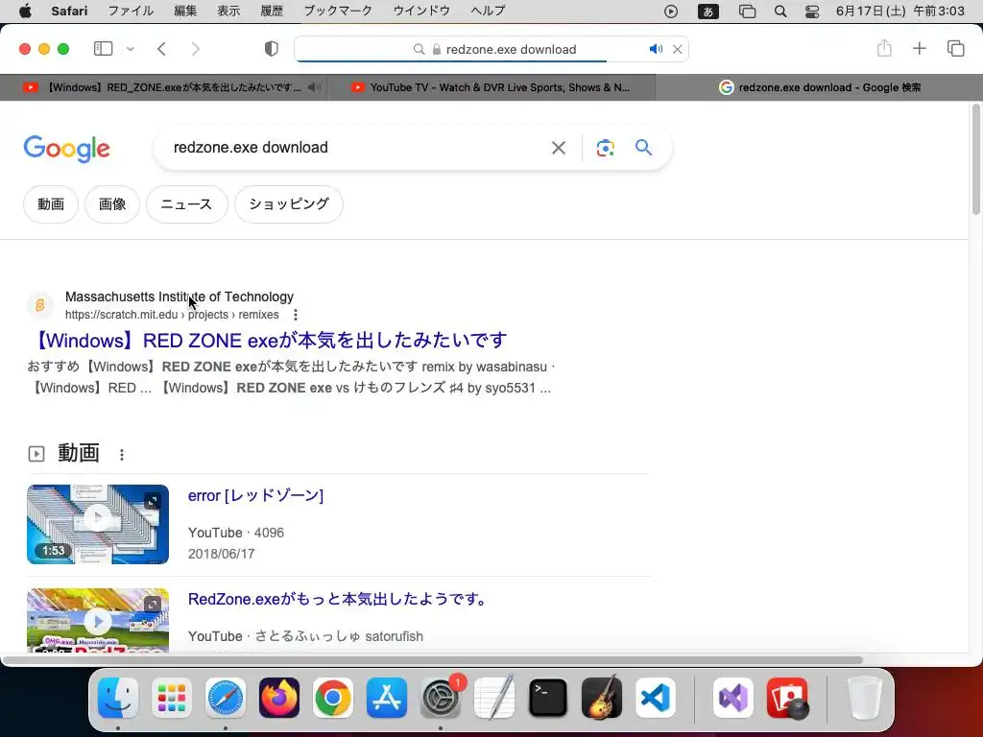Open the 編集 menu
The height and width of the screenshot is (737, 983).
185,11
